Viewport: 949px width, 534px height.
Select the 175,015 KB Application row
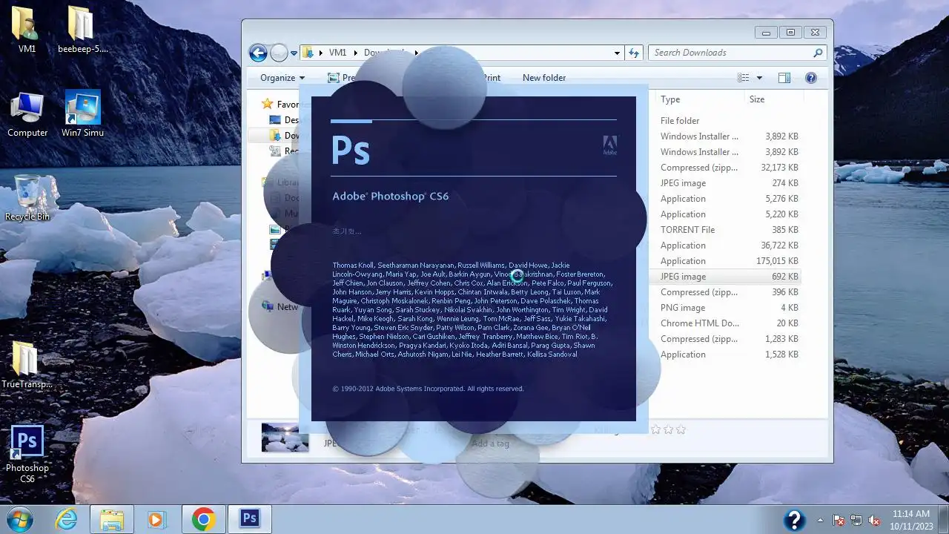729,261
